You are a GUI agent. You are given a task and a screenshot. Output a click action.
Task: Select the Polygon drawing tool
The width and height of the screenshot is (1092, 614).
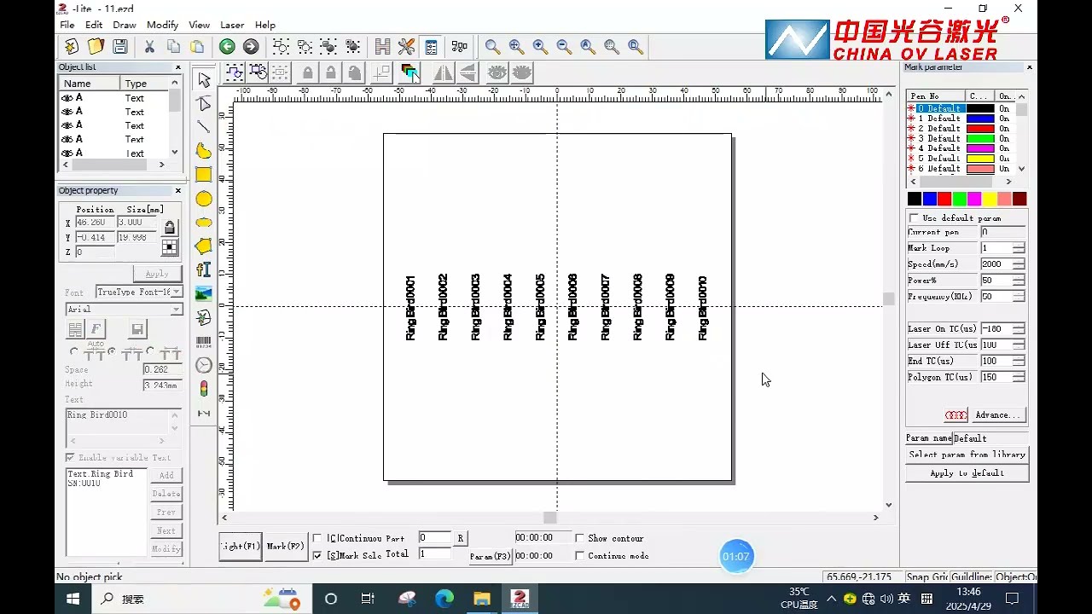(204, 246)
